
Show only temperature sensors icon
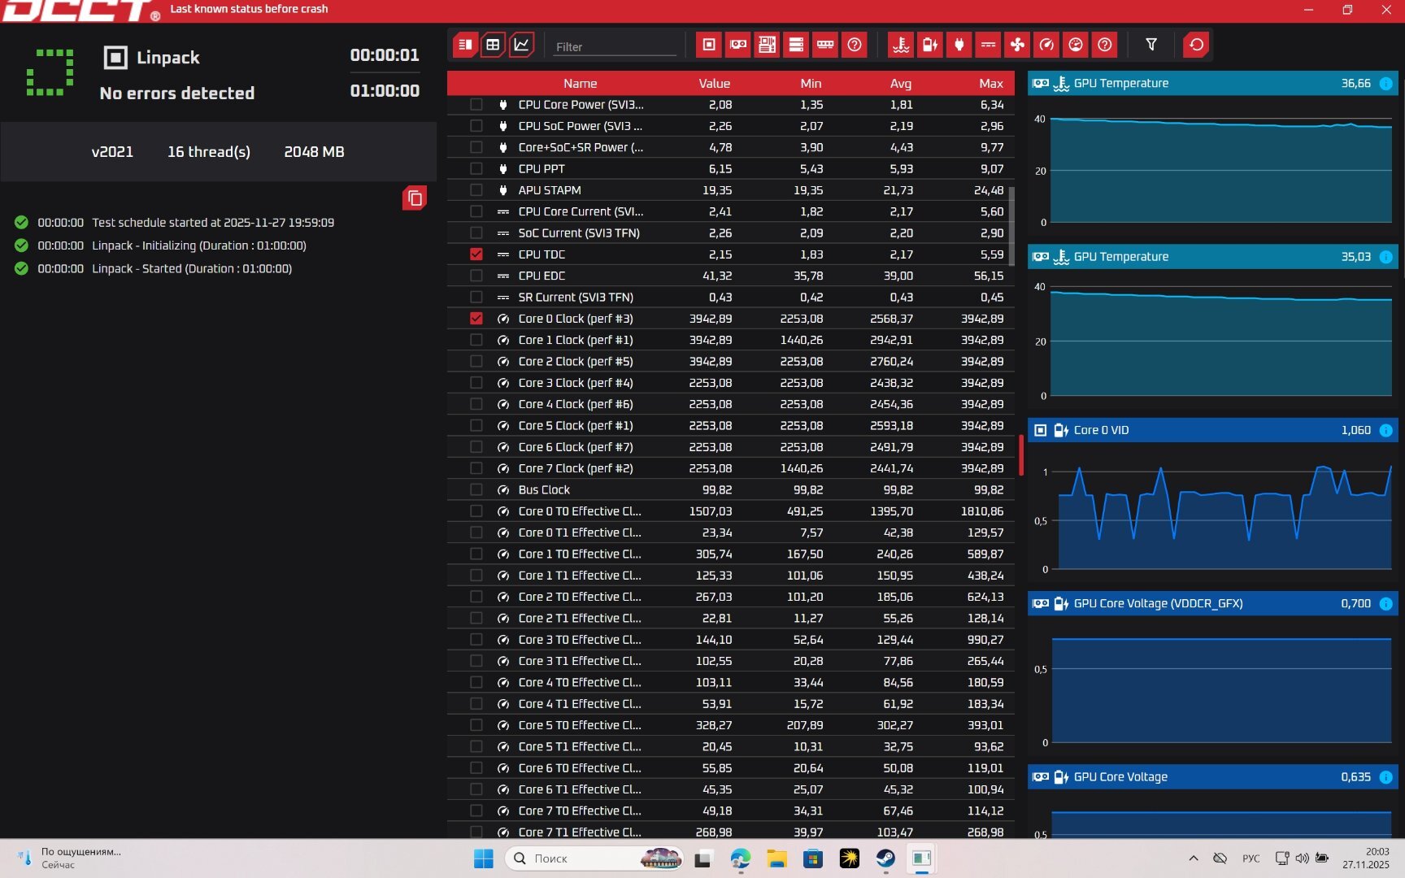(901, 45)
